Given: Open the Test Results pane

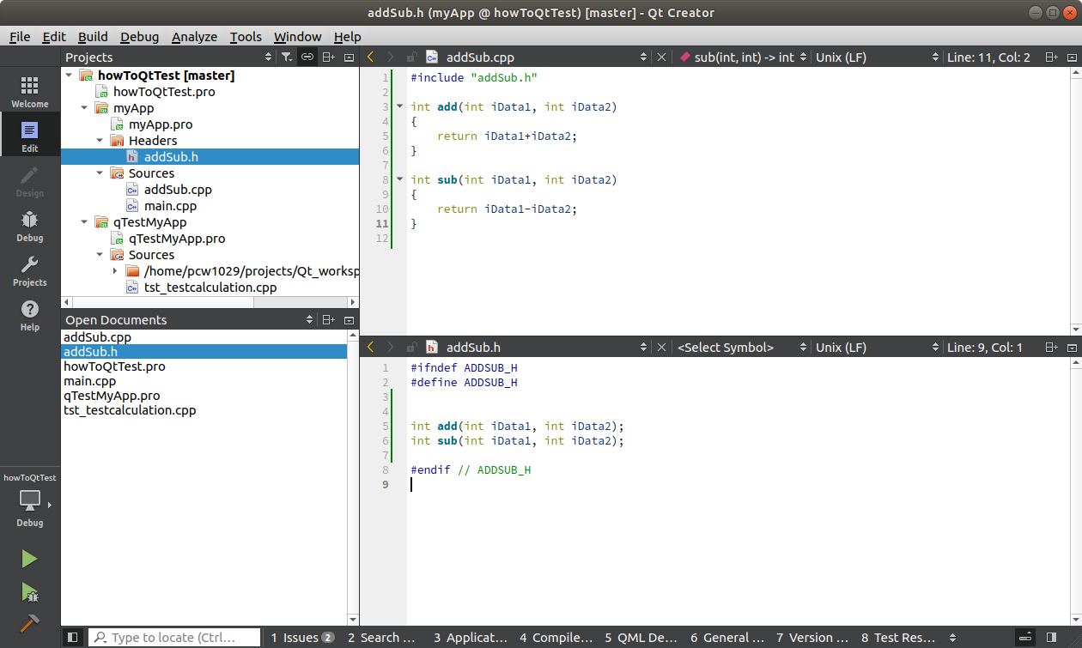Looking at the screenshot, I should 898,638.
